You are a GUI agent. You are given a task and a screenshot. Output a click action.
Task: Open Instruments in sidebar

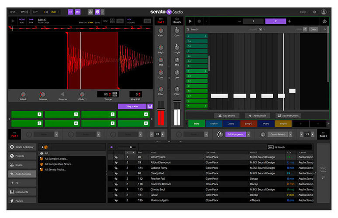22,192
